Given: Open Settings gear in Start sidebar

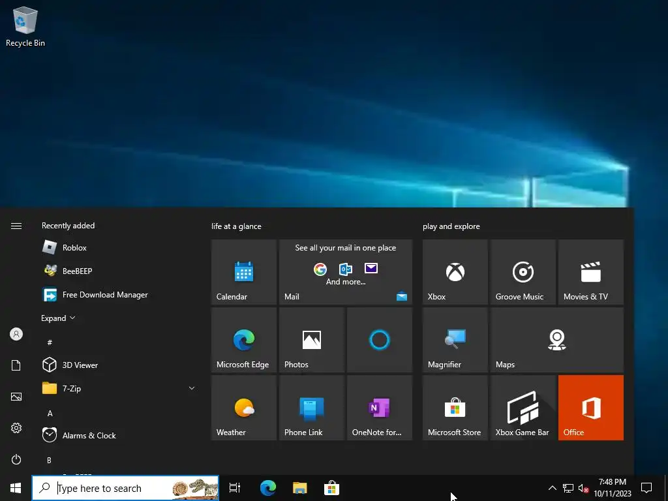Looking at the screenshot, I should [16, 428].
